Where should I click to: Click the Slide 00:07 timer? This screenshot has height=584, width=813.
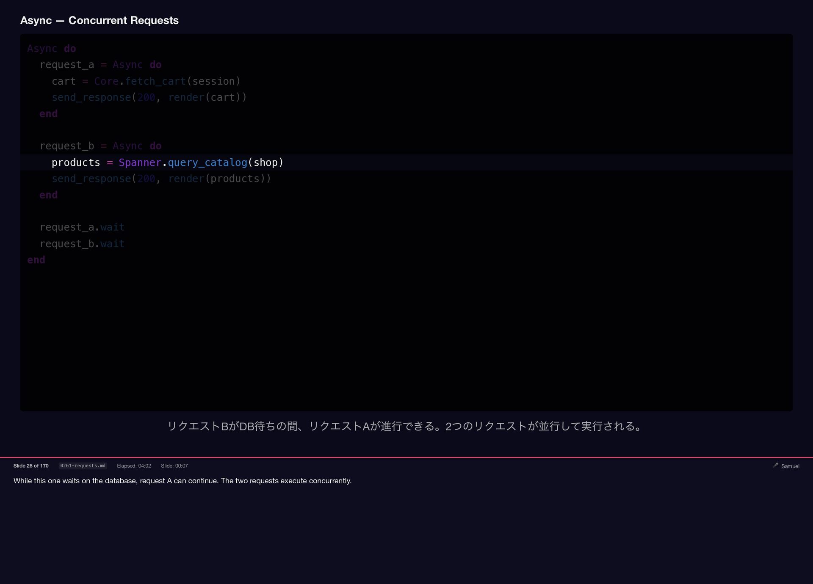point(174,466)
